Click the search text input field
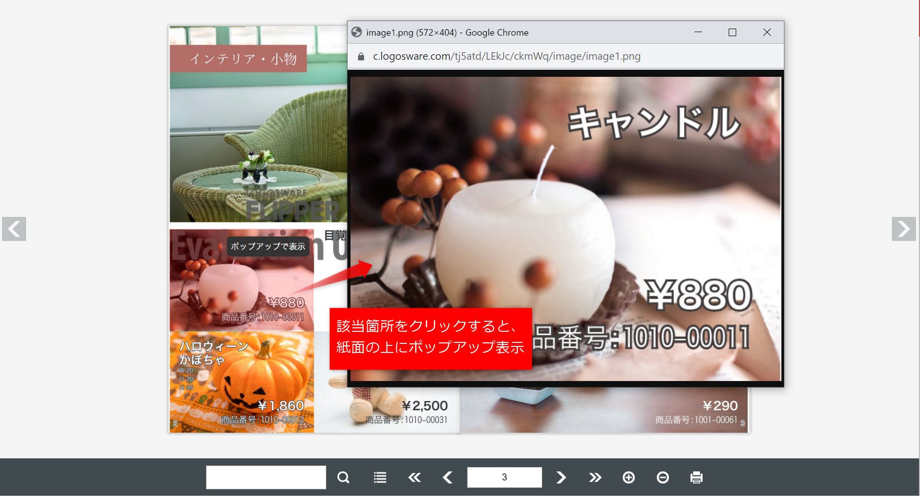Image resolution: width=920 pixels, height=496 pixels. click(x=266, y=477)
